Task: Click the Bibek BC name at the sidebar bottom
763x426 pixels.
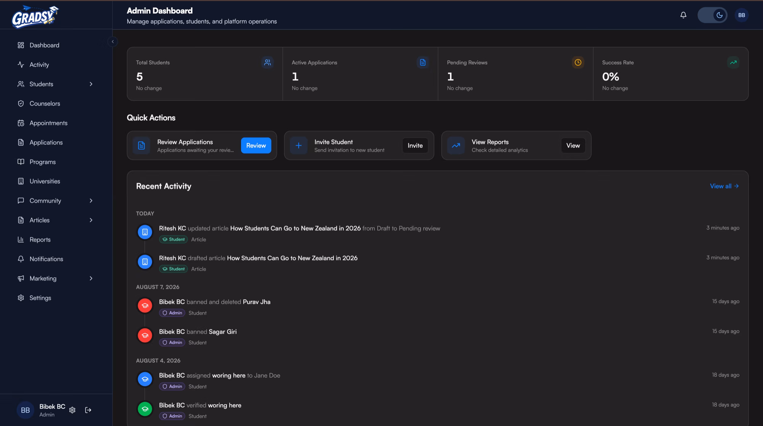Action: tap(52, 407)
